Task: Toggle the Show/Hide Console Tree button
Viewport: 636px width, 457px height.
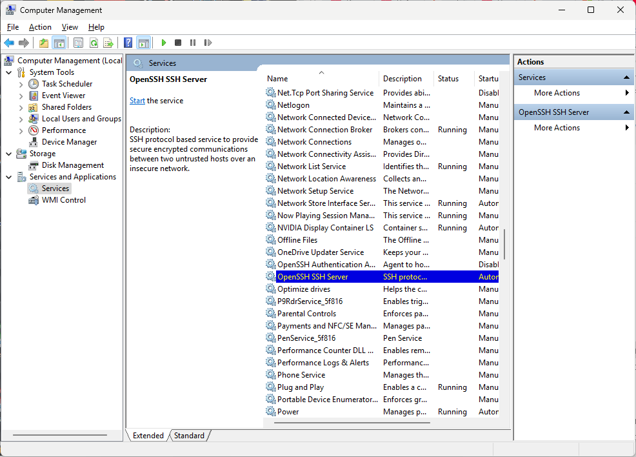Action: 59,43
